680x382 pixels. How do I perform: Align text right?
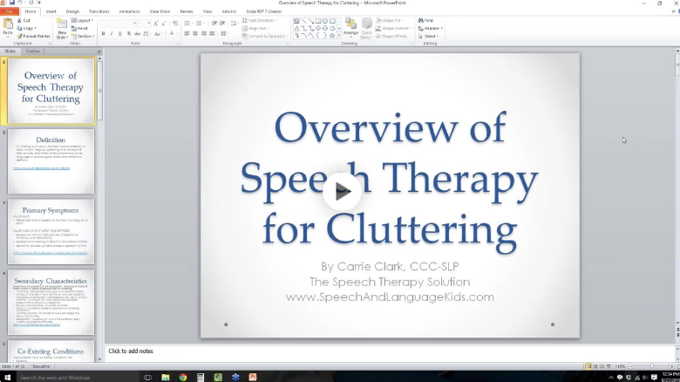point(203,33)
